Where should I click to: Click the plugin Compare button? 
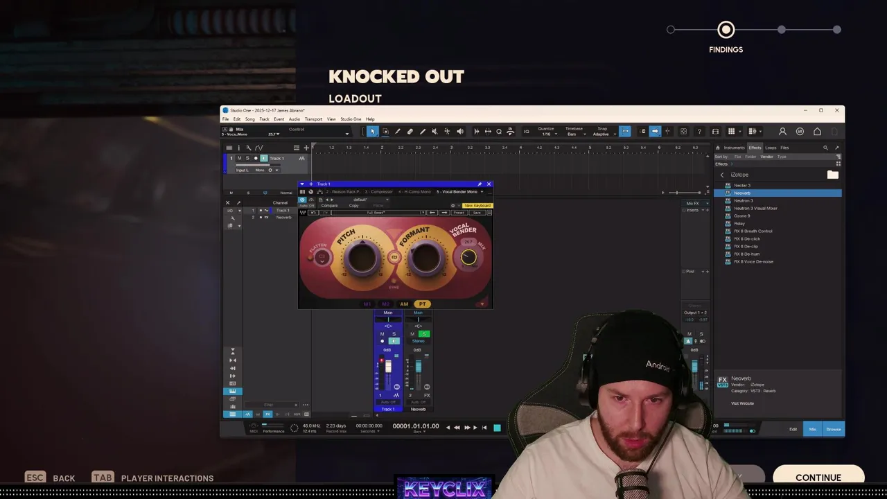tap(329, 206)
